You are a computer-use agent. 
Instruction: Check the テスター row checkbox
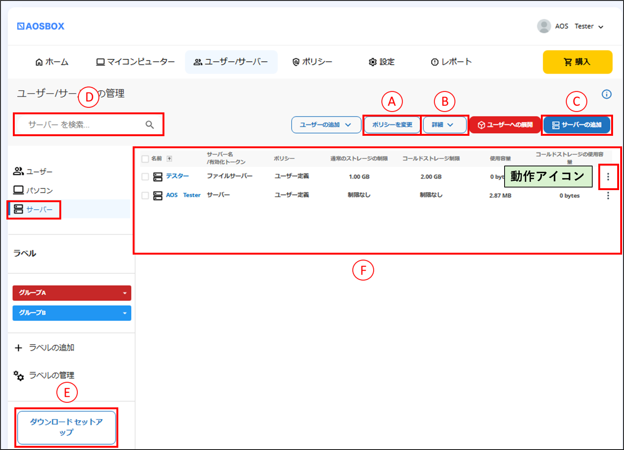[145, 177]
